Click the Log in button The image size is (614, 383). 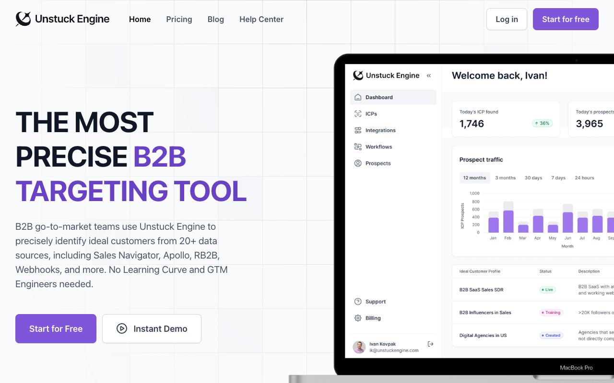[507, 19]
